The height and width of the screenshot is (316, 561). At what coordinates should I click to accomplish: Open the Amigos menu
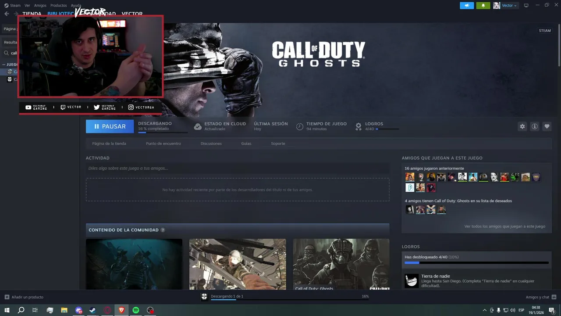(40, 5)
